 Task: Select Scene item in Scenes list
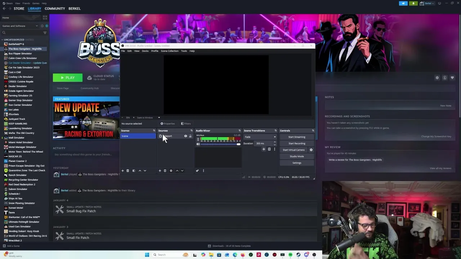tap(138, 136)
